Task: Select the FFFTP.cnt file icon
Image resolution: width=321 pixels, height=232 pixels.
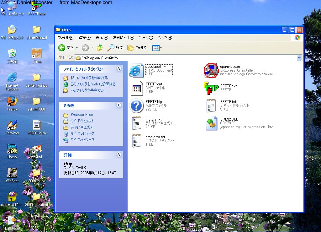Action: tap(137, 88)
